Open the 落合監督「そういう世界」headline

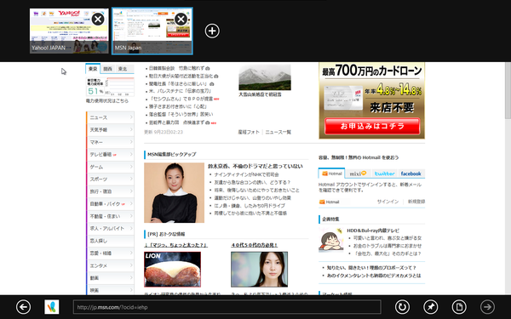click(181, 114)
